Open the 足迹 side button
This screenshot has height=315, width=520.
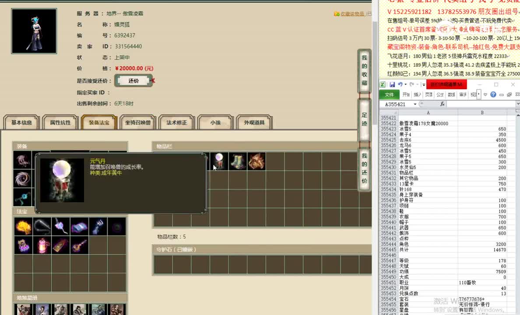coord(364,119)
